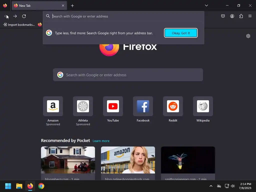
Task: Open the smithsonianmag.com firefly story
Action: pyautogui.click(x=188, y=163)
